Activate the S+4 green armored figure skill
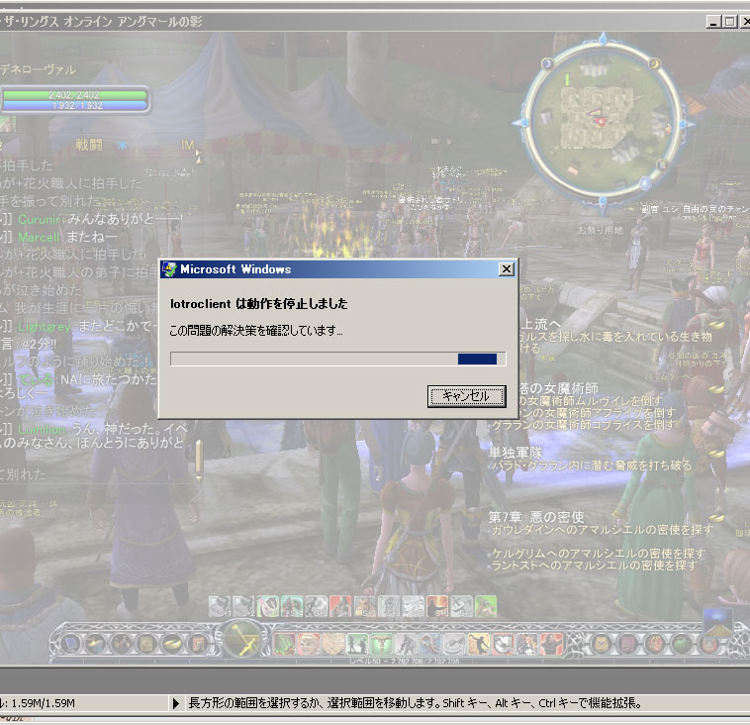Screen dimensions: 750x725 point(292,606)
